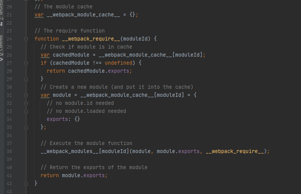Click 'cachedModule.exports' on the return line 28
301x194 pixels.
(x=98, y=71)
